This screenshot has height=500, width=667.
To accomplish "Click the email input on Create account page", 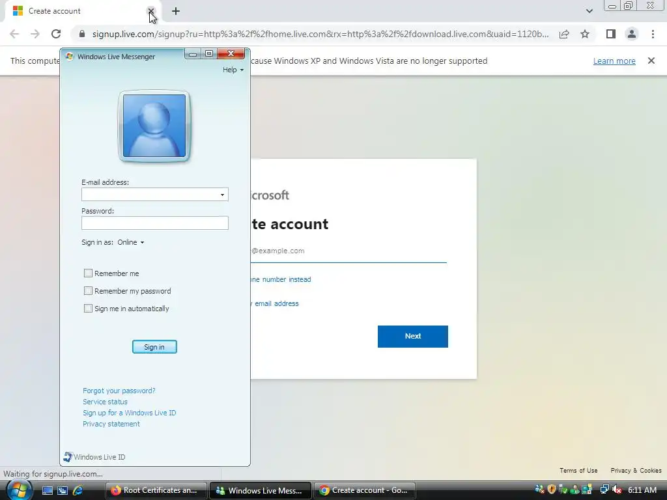I will (348, 251).
